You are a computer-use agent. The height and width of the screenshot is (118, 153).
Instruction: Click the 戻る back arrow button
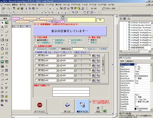click(x=67, y=106)
